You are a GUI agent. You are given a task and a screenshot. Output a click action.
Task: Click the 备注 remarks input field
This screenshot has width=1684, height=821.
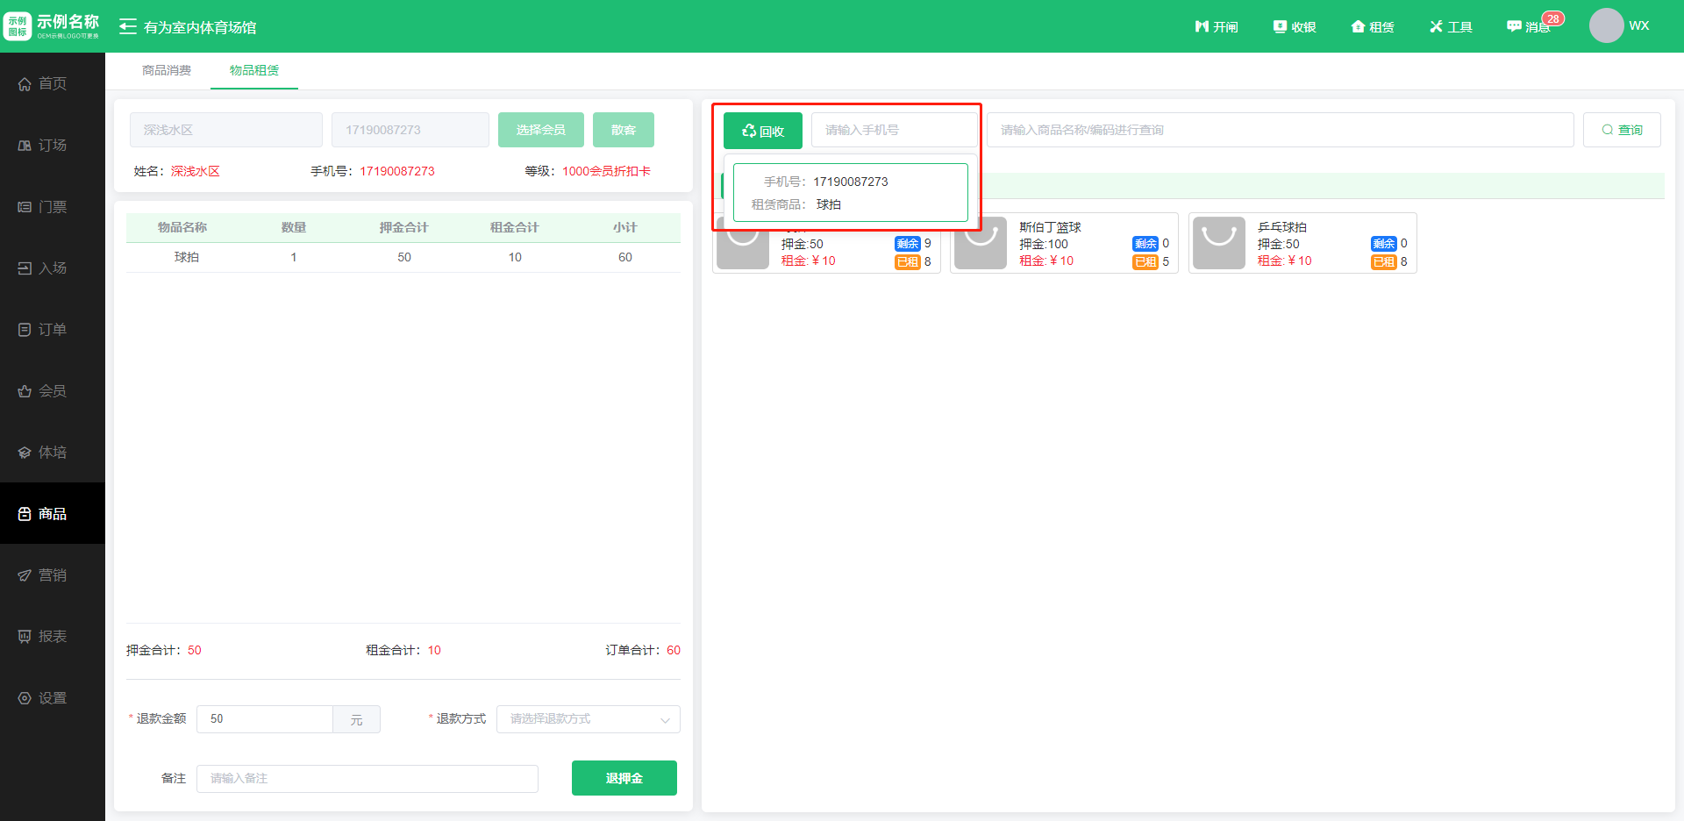coord(367,779)
